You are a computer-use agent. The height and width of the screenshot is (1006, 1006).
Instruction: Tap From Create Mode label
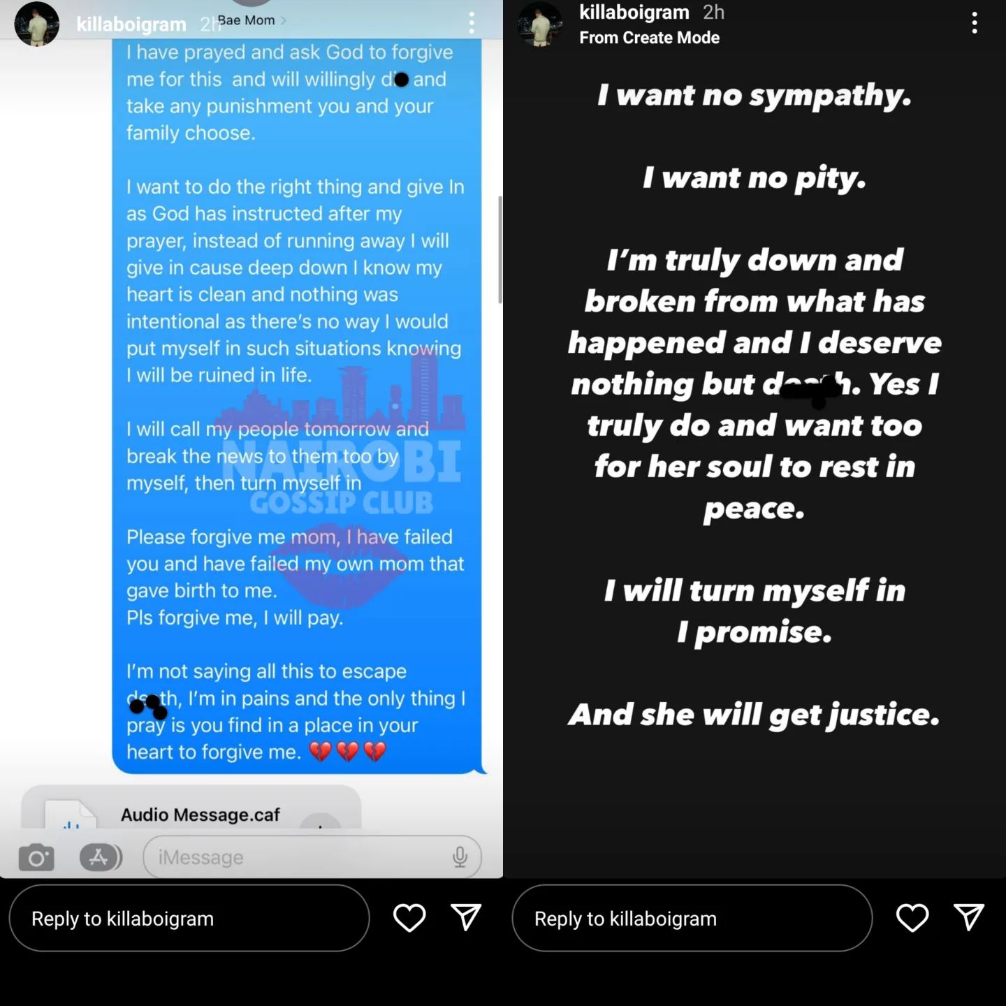click(x=650, y=38)
